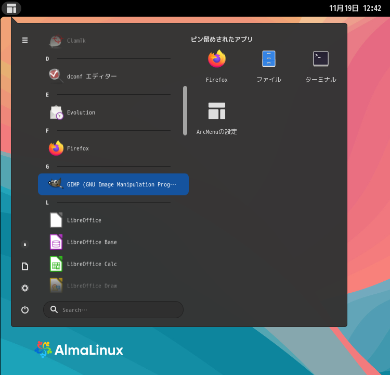Launch LibreOffice Calc icon
The height and width of the screenshot is (375, 390).
(x=56, y=264)
